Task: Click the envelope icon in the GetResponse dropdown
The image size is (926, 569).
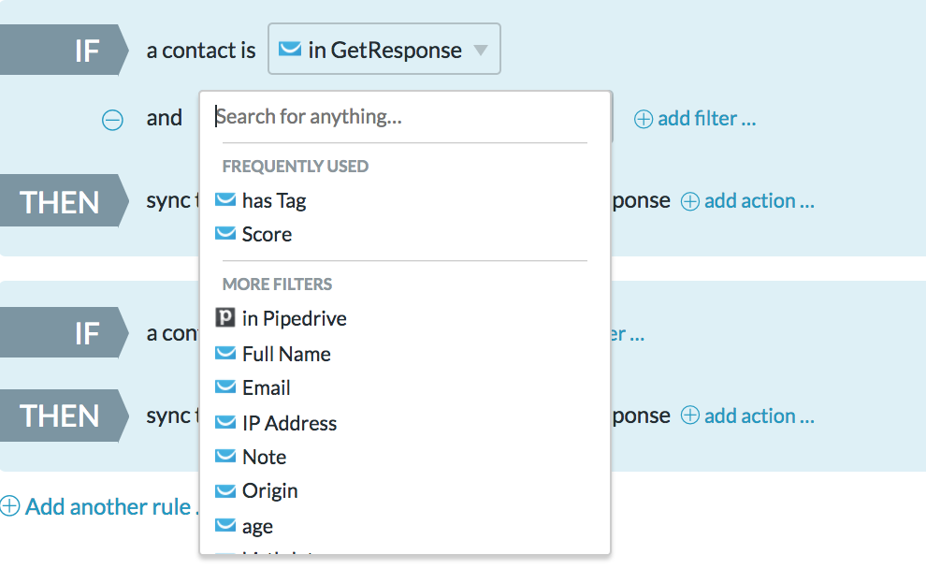Action: [x=289, y=49]
